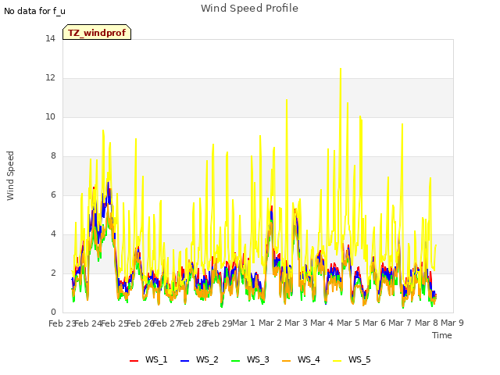Click the tallest yellow WS_5 peak near Mar 5
The image size is (500, 375).
click(x=341, y=69)
